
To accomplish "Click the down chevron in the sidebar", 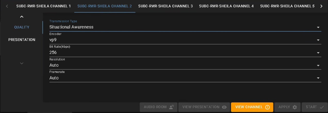I will point(22,63).
